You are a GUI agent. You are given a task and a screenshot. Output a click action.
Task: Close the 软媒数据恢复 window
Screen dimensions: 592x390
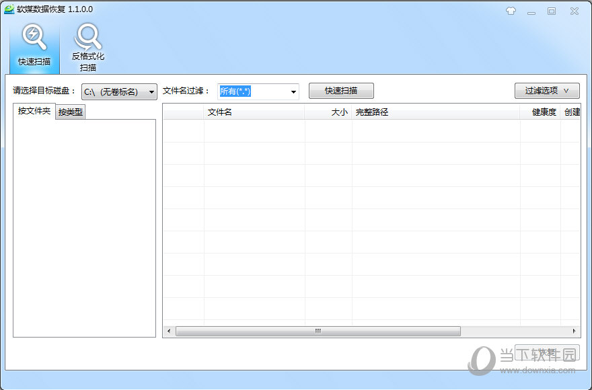(575, 11)
